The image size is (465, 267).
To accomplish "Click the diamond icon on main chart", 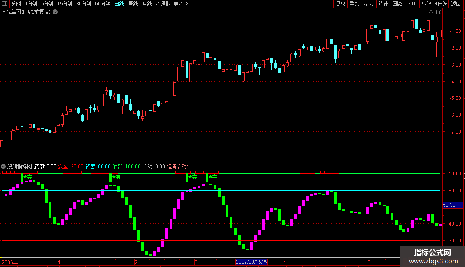I will 431,12.
